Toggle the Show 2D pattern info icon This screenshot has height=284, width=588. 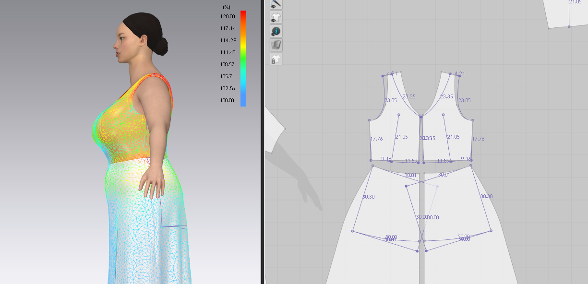[x=276, y=31]
